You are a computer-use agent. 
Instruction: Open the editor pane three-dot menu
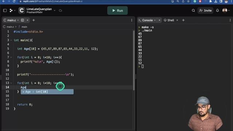(x=132, y=20)
